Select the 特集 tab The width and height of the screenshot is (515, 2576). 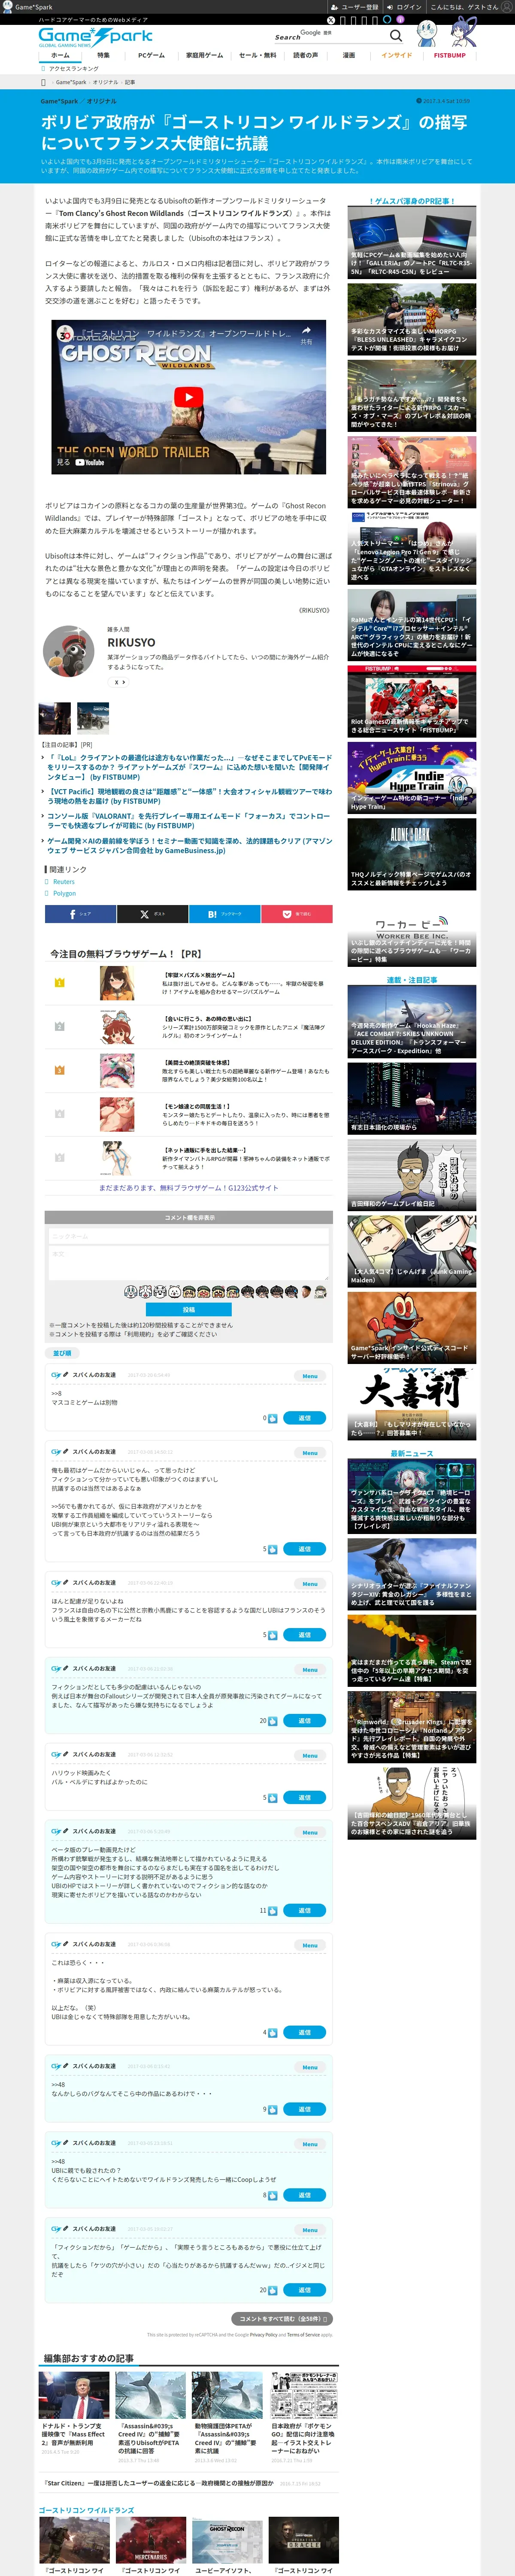click(x=103, y=56)
